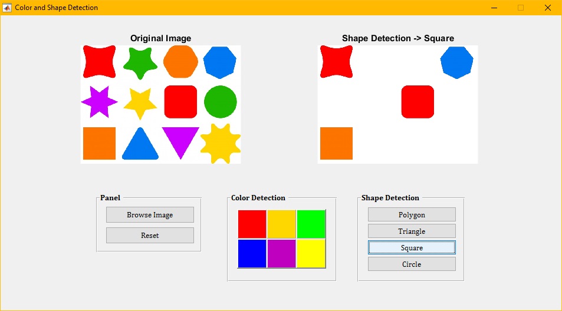Choose the Triangle detection button

[412, 231]
